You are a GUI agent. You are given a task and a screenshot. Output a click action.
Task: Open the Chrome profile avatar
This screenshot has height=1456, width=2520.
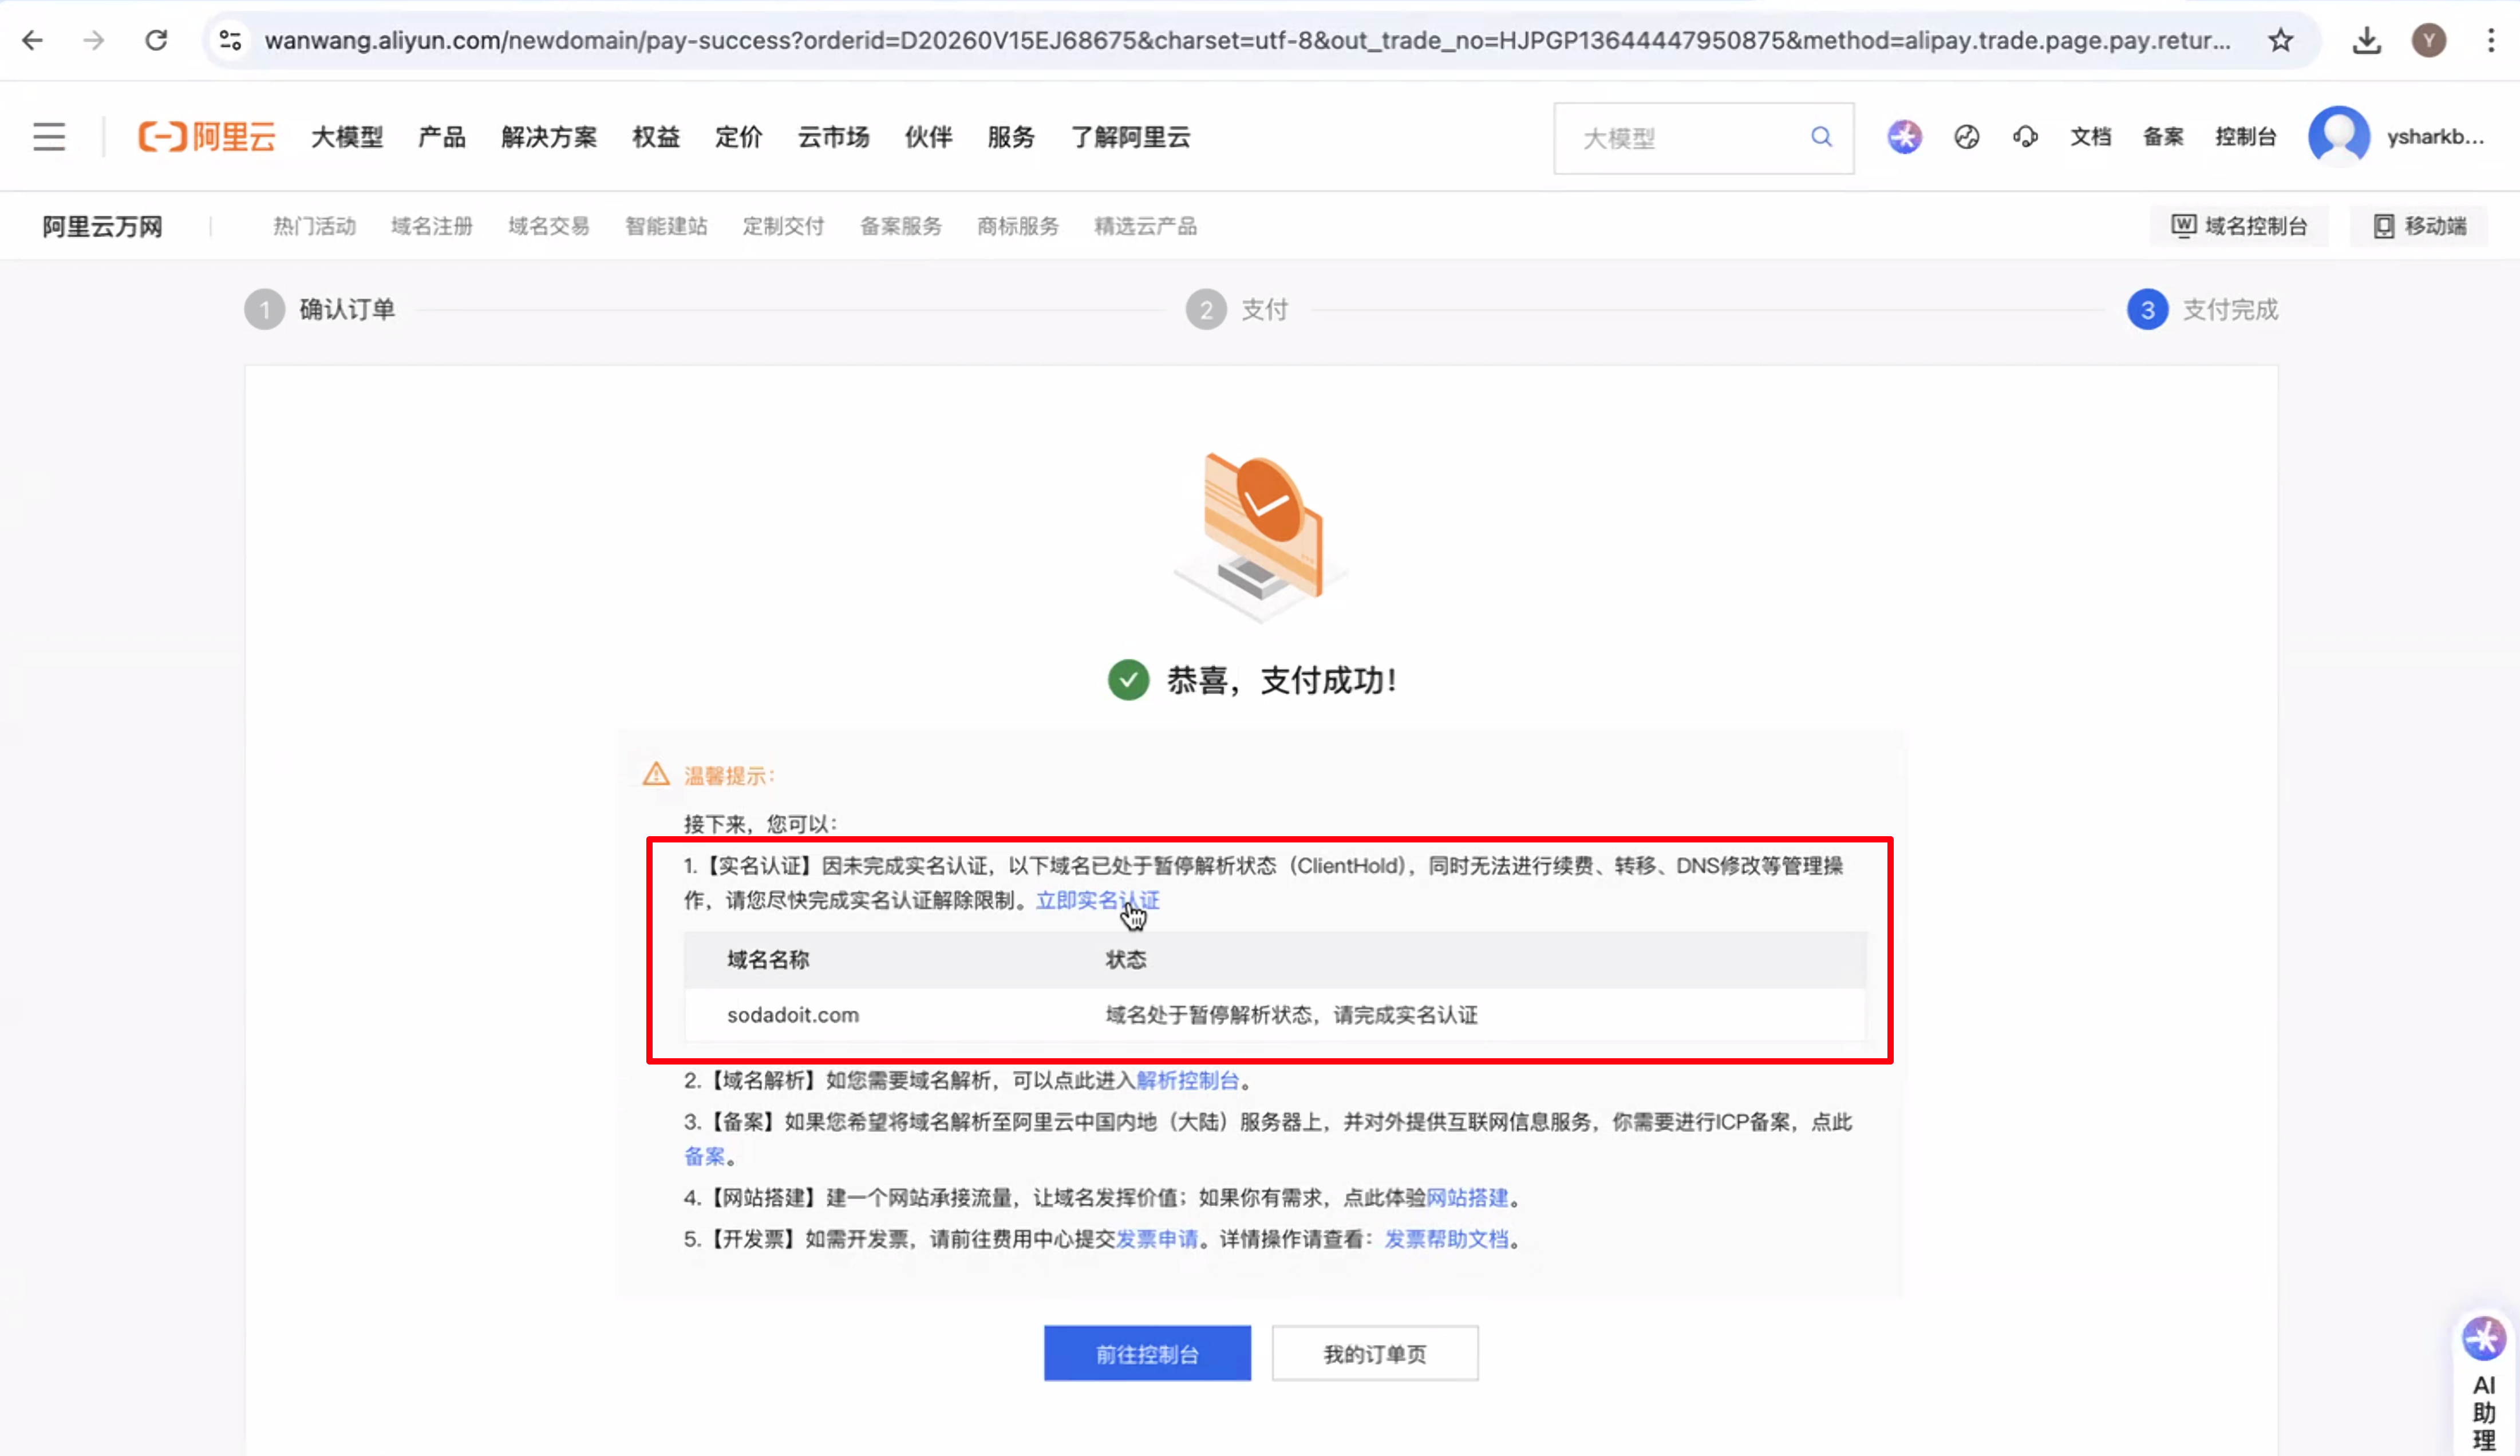(2429, 40)
